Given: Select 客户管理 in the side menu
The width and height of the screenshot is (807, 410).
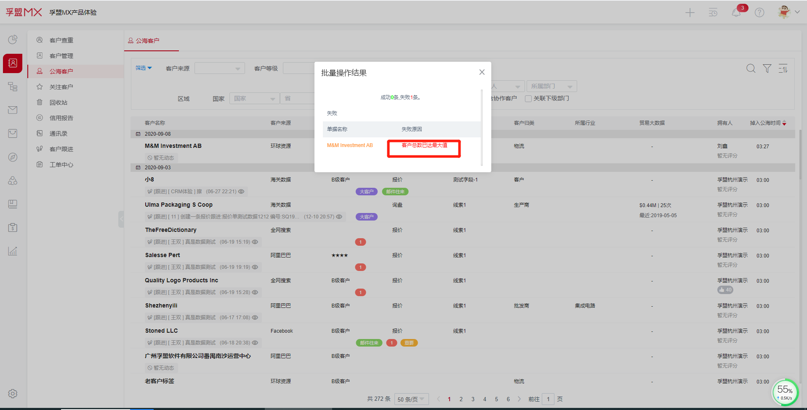Looking at the screenshot, I should (x=61, y=56).
